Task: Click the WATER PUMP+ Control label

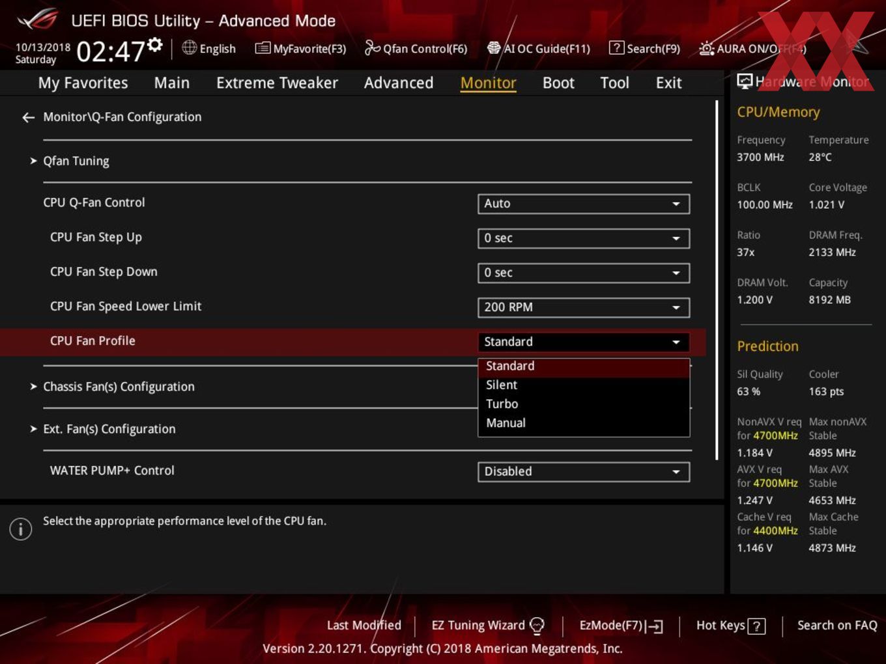Action: click(112, 471)
